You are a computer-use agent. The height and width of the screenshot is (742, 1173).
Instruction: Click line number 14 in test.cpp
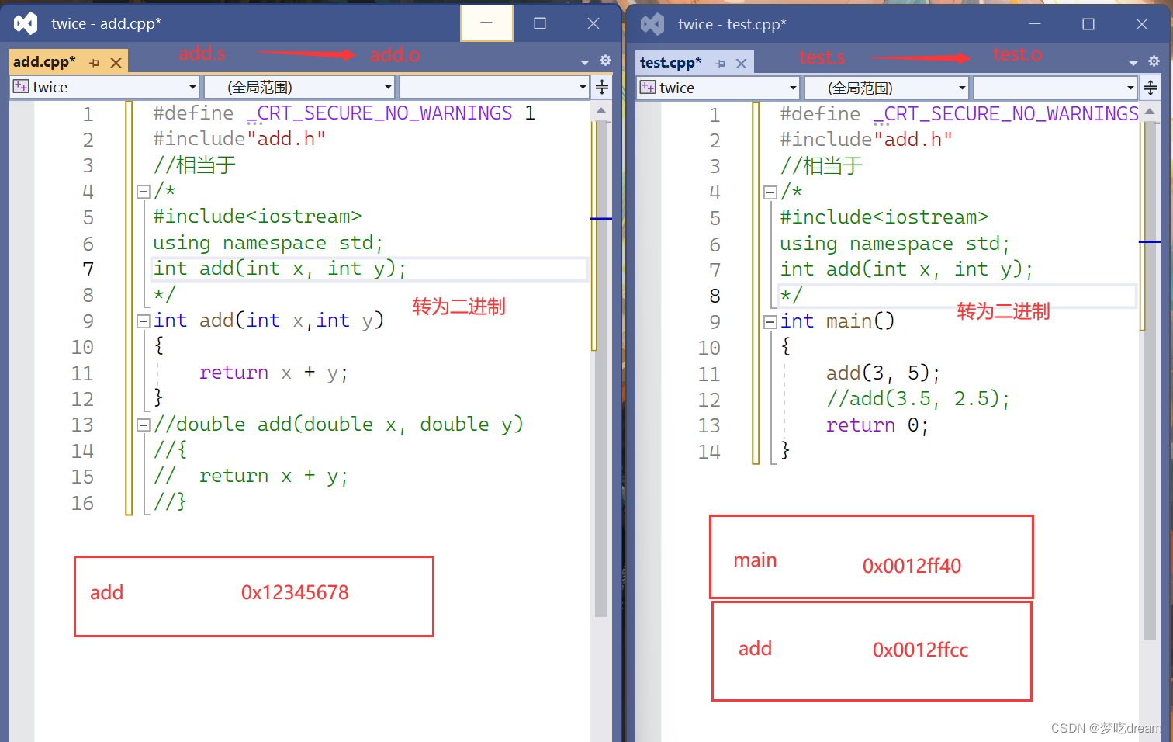[x=709, y=452]
